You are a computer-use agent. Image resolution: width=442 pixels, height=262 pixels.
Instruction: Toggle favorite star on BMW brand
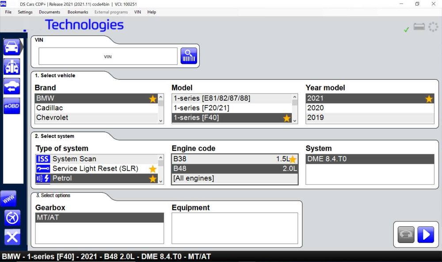coord(153,99)
